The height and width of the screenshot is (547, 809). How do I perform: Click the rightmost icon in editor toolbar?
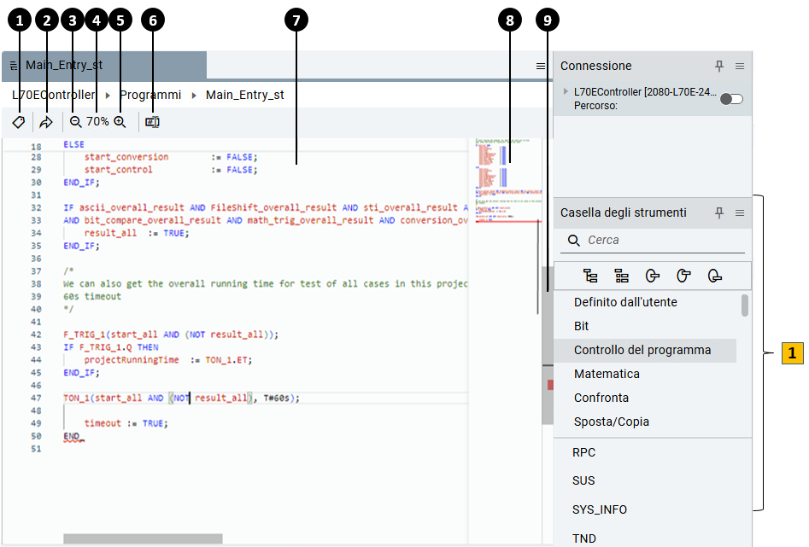click(x=152, y=122)
